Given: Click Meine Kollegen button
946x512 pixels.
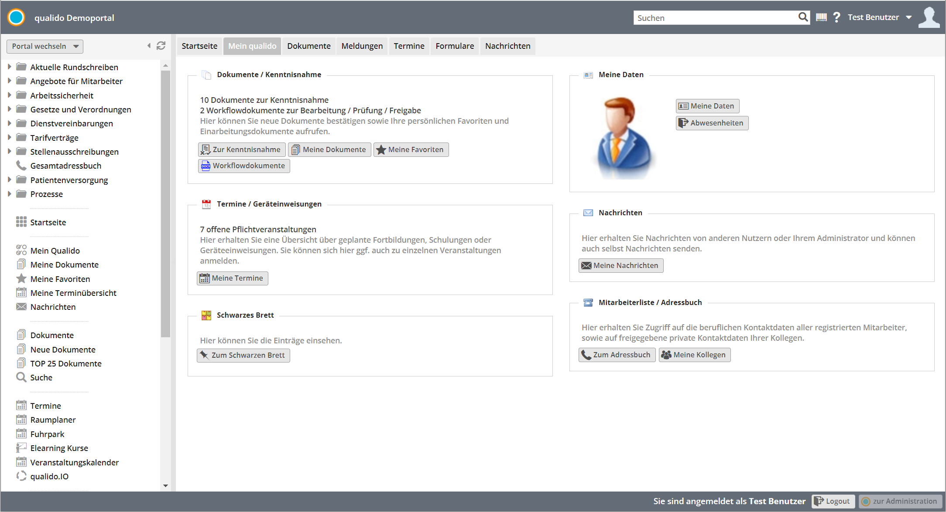Looking at the screenshot, I should [x=695, y=355].
